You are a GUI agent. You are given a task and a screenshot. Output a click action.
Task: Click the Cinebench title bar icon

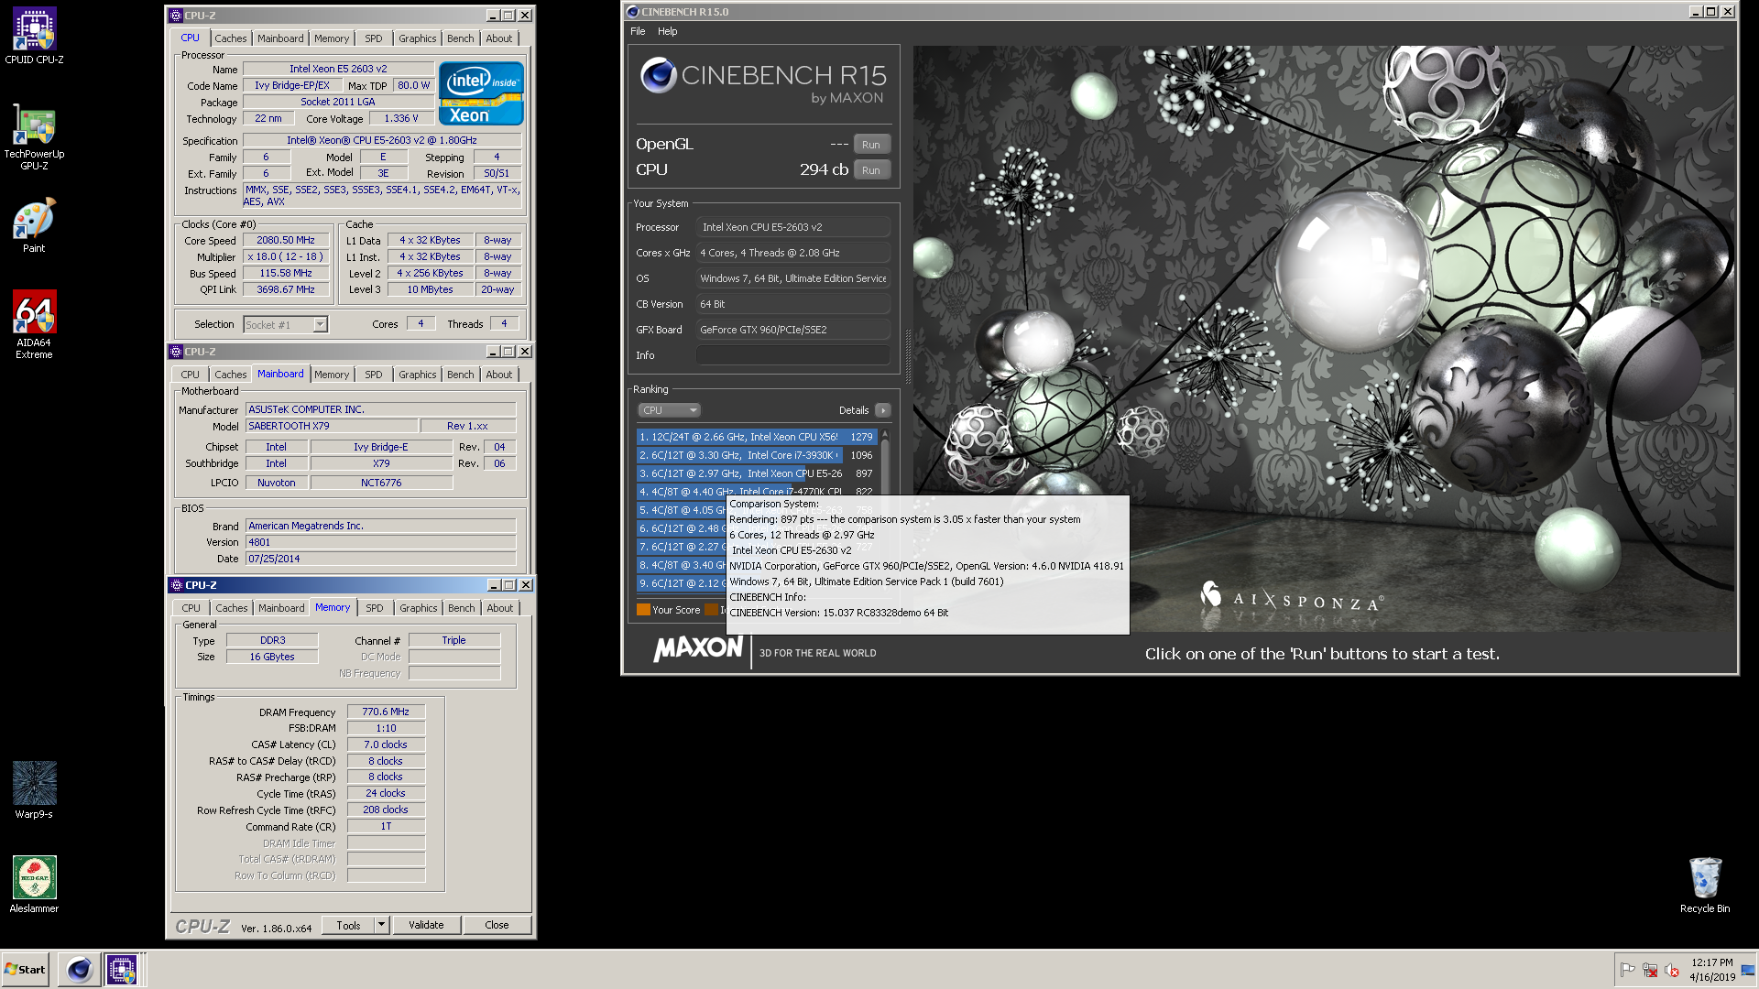(632, 12)
